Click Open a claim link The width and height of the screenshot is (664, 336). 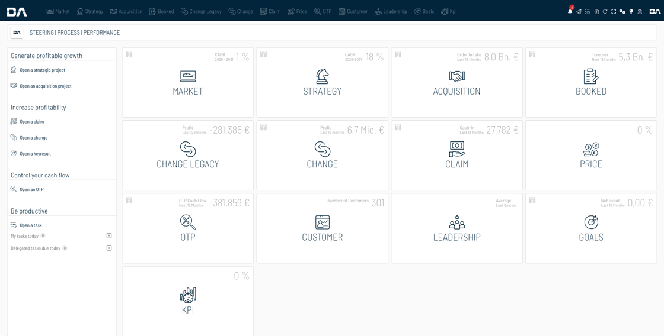[32, 122]
